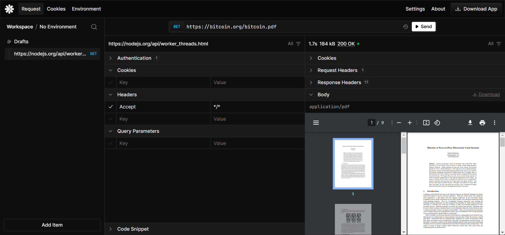Collapse the Query Parameters section
This screenshot has height=235, width=505.
pos(205,131)
